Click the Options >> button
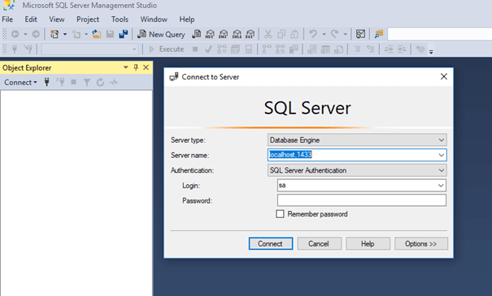The image size is (492, 296). (x=421, y=243)
